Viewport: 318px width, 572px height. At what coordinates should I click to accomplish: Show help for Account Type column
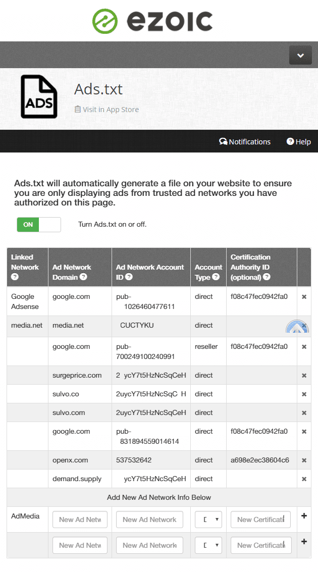[x=216, y=277]
